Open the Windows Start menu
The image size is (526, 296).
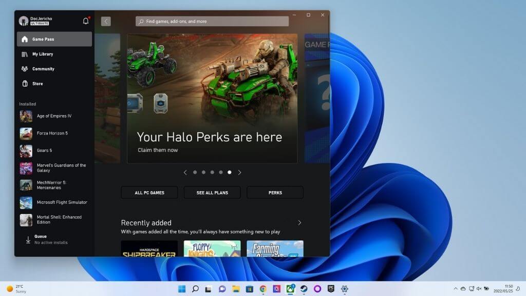(182, 289)
